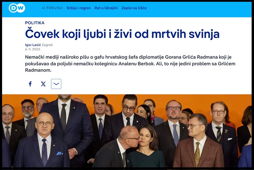This screenshot has height=170, width=254.
Task: Share article via X icon
Action: click(43, 84)
